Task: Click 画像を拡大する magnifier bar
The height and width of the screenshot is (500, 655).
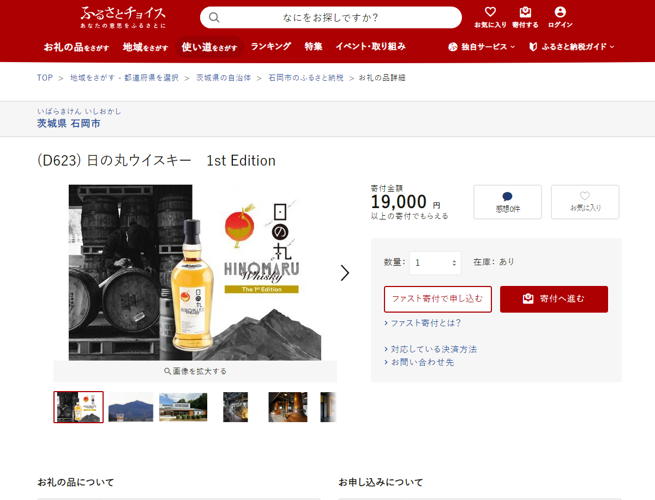Action: (195, 371)
